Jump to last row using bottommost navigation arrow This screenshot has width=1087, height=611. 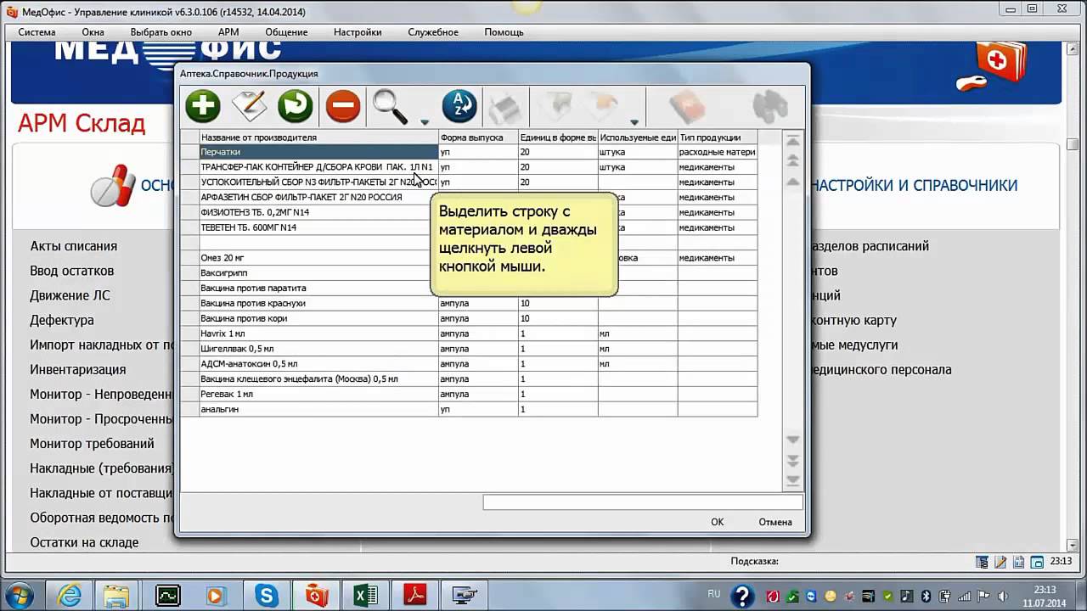pos(793,481)
